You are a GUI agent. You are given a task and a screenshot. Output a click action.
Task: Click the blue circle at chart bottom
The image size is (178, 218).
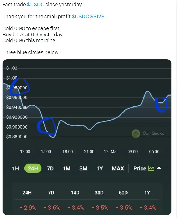point(46,126)
